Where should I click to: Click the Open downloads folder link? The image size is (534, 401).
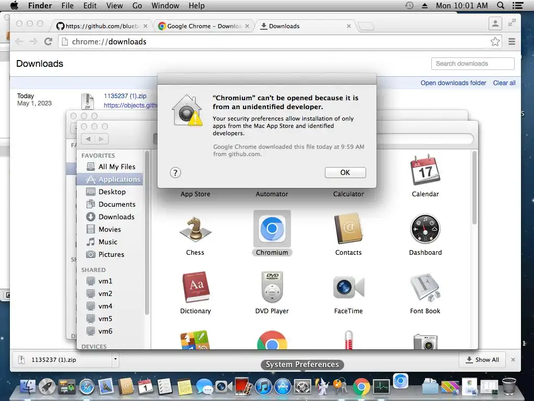pyautogui.click(x=453, y=83)
